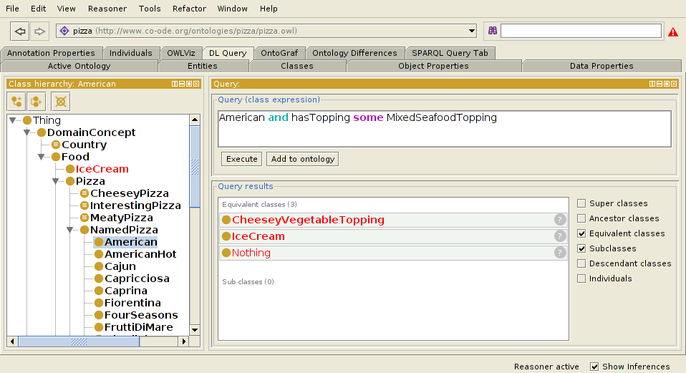The image size is (686, 373).
Task: Click the Add subclass icon
Action: coord(16,102)
